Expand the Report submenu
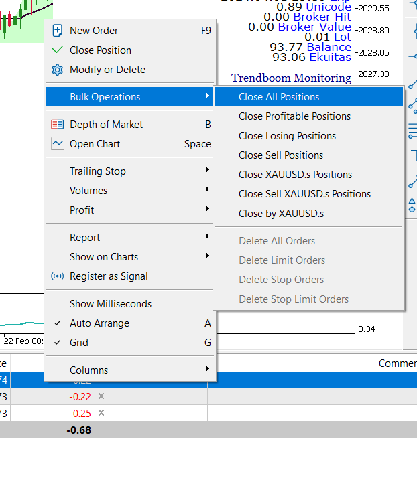Viewport: 417px width, 486px height. (130, 238)
